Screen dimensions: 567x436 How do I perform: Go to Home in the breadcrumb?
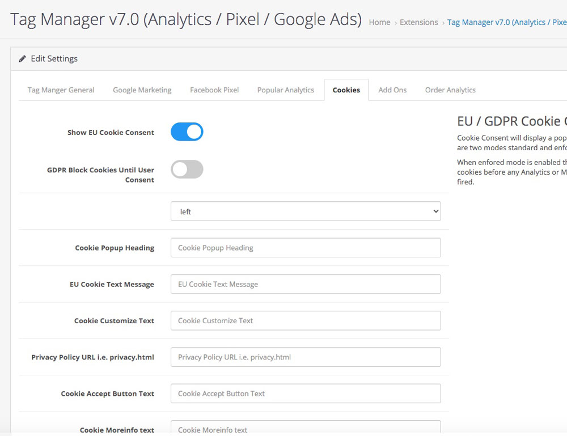(379, 23)
